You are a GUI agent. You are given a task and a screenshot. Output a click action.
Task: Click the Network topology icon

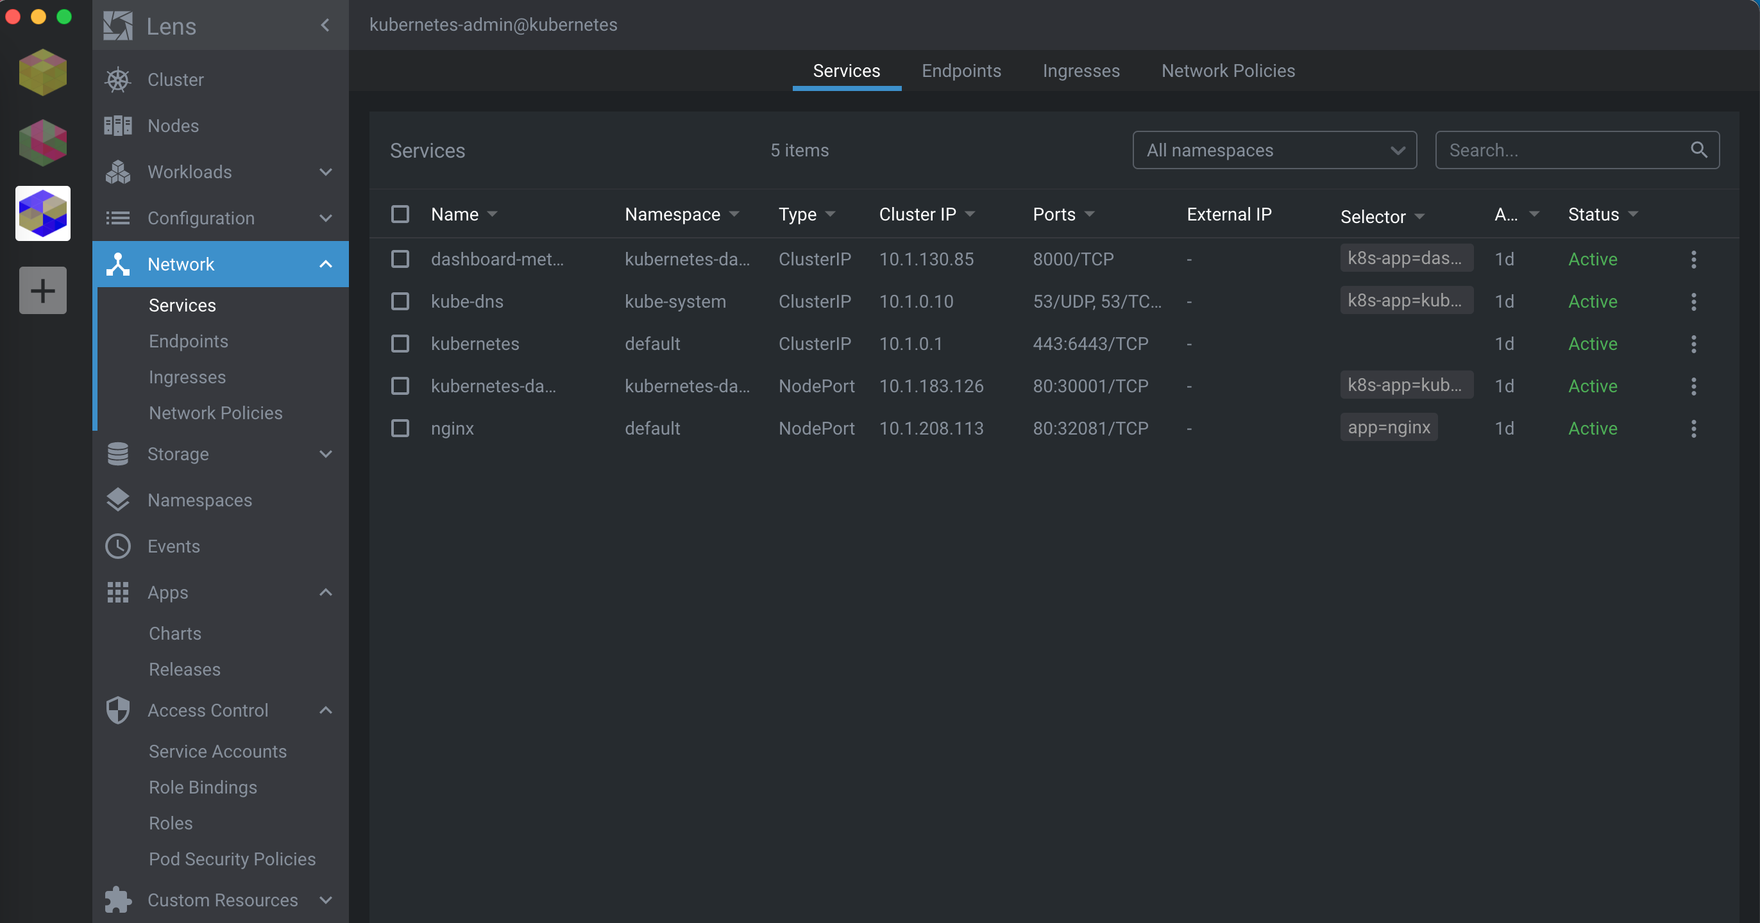tap(117, 264)
